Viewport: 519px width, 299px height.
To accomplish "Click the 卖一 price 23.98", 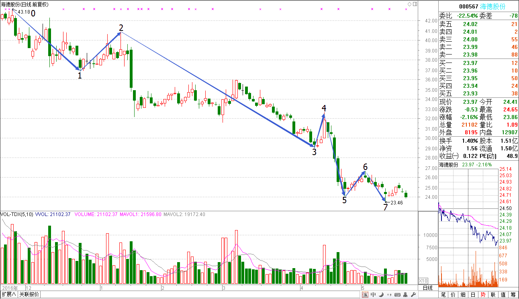I will [x=470, y=55].
